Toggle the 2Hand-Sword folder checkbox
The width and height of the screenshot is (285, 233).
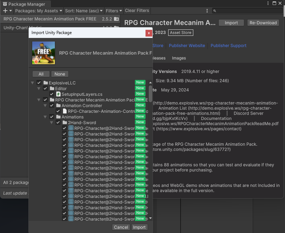(58, 122)
